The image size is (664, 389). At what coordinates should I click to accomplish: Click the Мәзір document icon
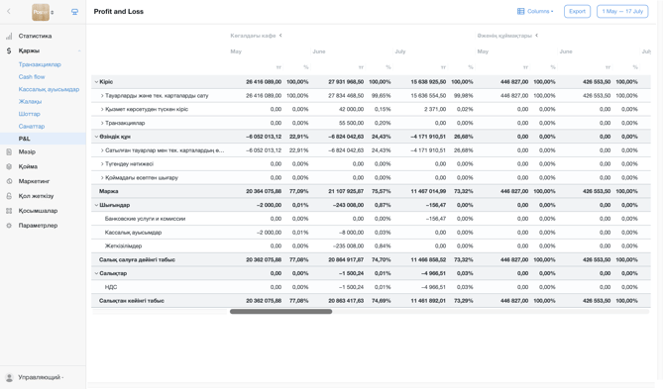(x=9, y=151)
